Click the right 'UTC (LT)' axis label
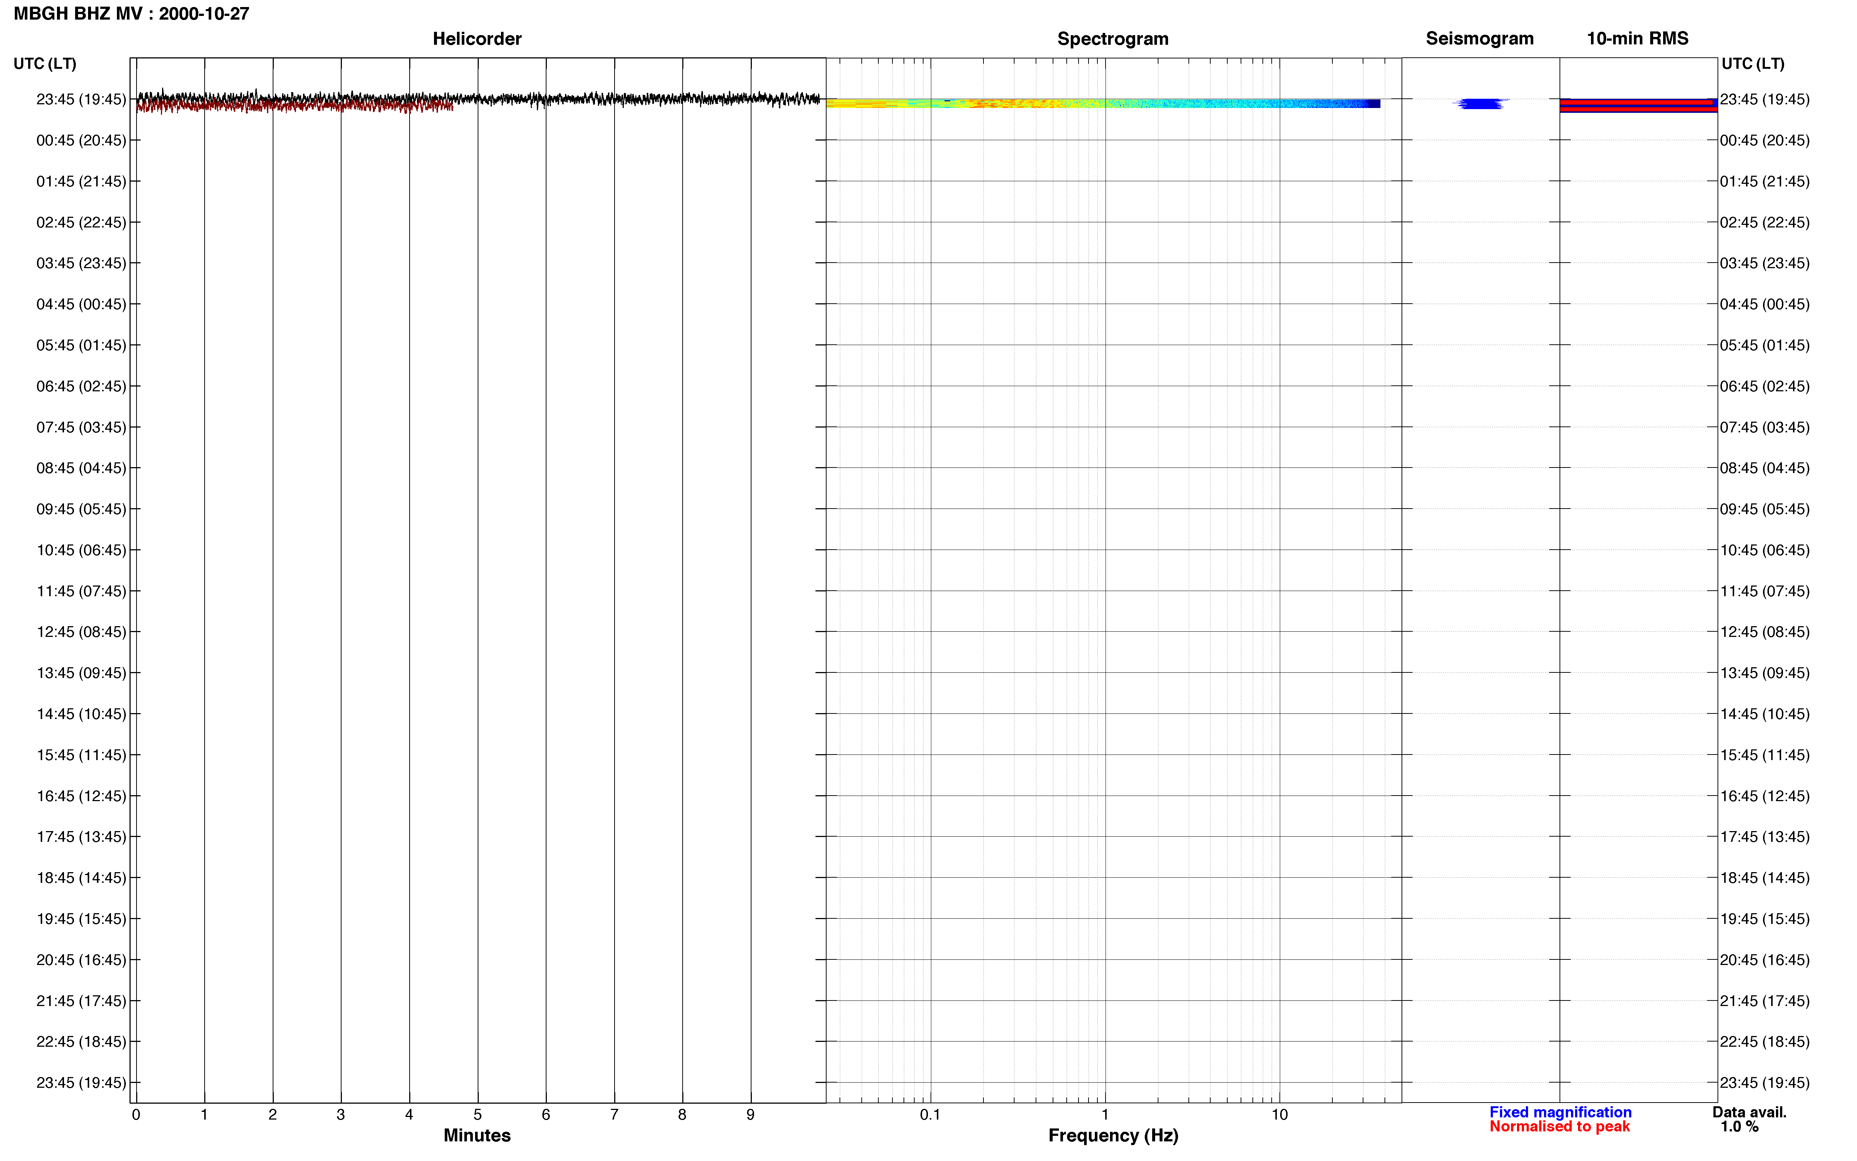 (1753, 64)
